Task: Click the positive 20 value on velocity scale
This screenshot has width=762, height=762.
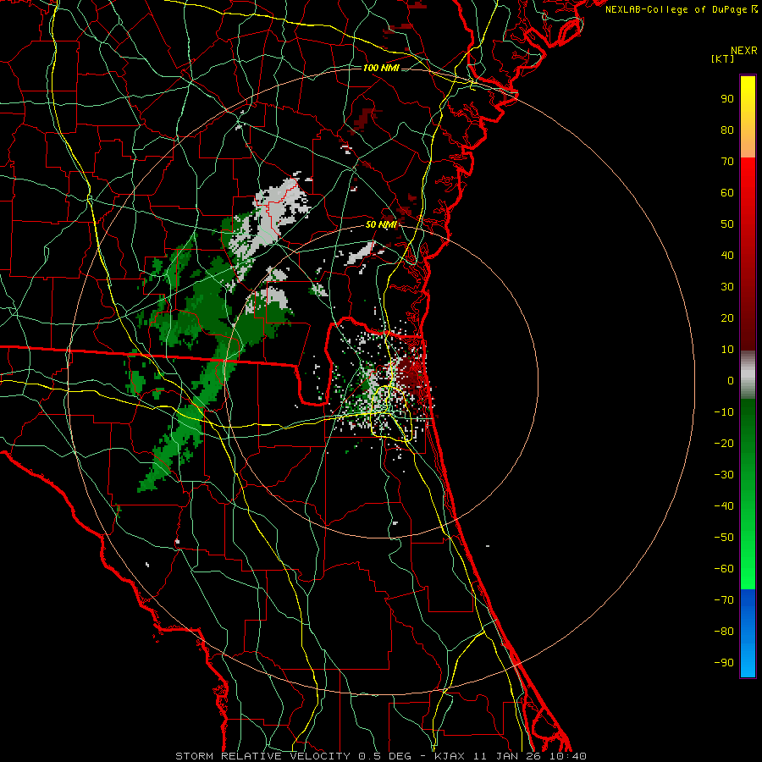Action: pyautogui.click(x=727, y=318)
